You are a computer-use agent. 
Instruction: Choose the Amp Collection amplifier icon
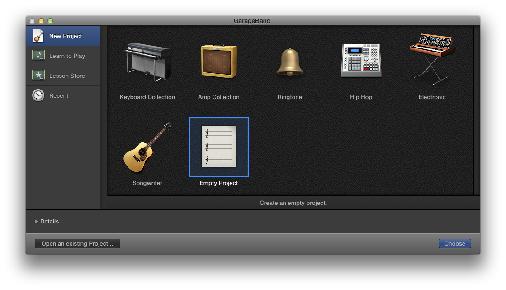pyautogui.click(x=219, y=62)
